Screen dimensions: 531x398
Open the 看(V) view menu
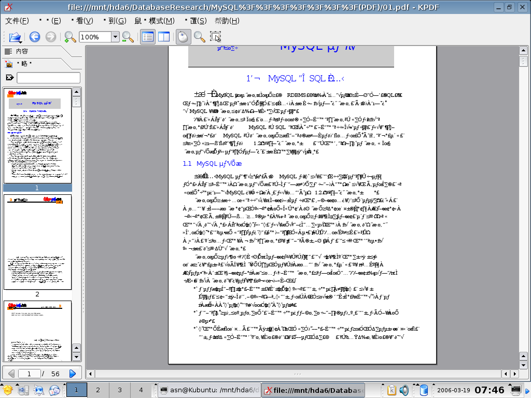[82, 21]
